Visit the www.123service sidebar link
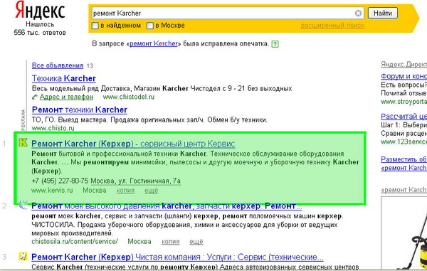The image size is (427, 271). click(404, 142)
